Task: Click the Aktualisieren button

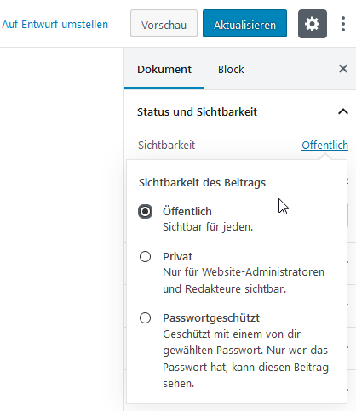Action: click(x=244, y=24)
